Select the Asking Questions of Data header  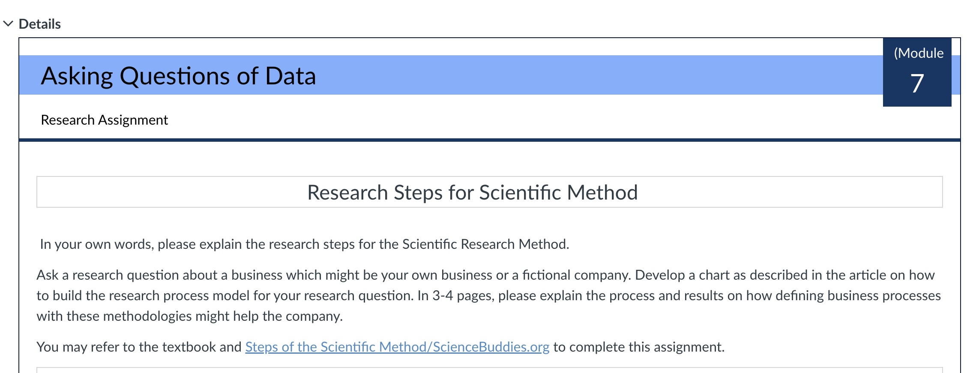click(178, 76)
